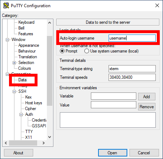The width and height of the screenshot is (163, 159).
Task: Click the Add environment variable button
Action: [147, 96]
